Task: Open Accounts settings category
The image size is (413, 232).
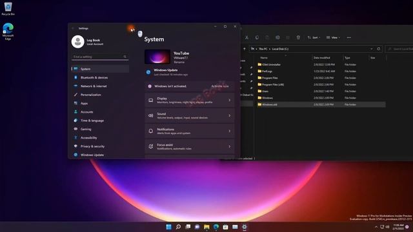Action: (100, 111)
